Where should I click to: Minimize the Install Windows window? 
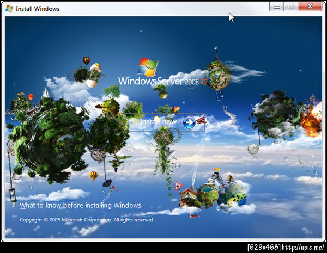pos(276,7)
